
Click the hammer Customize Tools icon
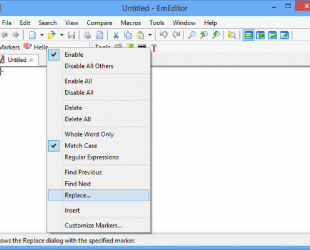coord(154,48)
